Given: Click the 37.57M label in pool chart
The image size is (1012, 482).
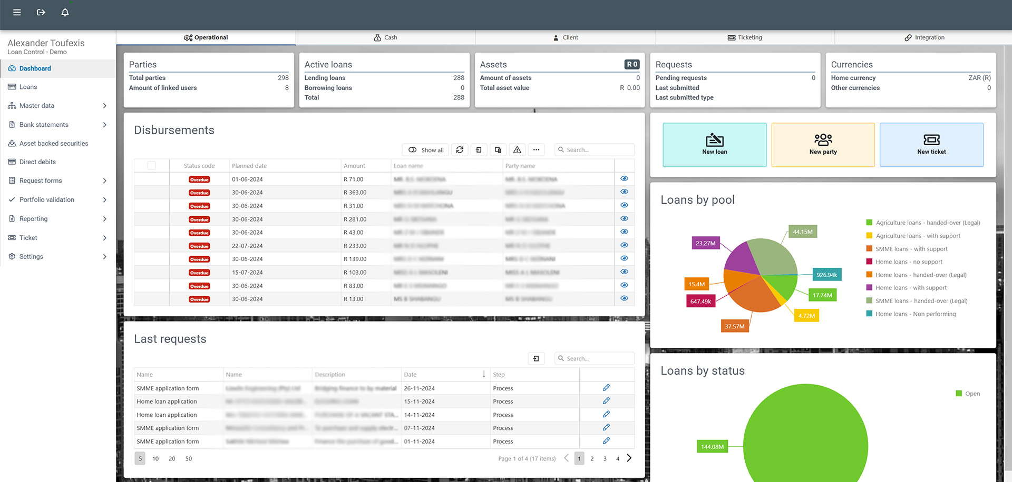Looking at the screenshot, I should [735, 326].
